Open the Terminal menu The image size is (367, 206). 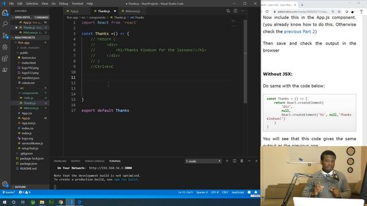[x=77, y=3]
